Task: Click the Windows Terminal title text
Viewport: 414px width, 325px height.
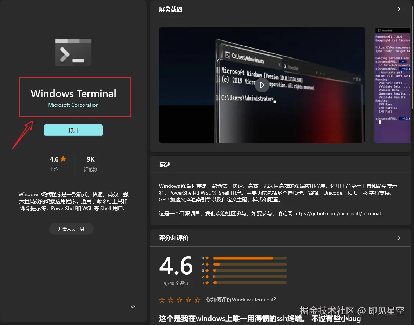Action: [x=73, y=93]
